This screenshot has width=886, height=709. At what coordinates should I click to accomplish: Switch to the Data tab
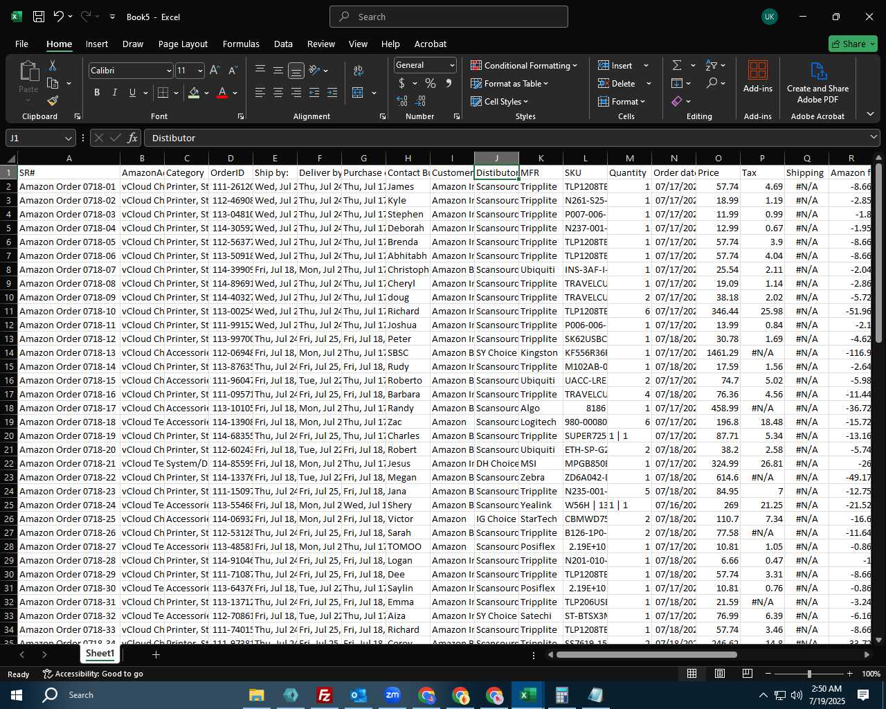pyautogui.click(x=283, y=44)
